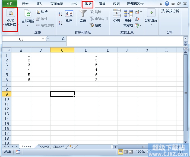Click Clear filter (清除)
Viewport: 190px width, 157px height.
click(96, 12)
